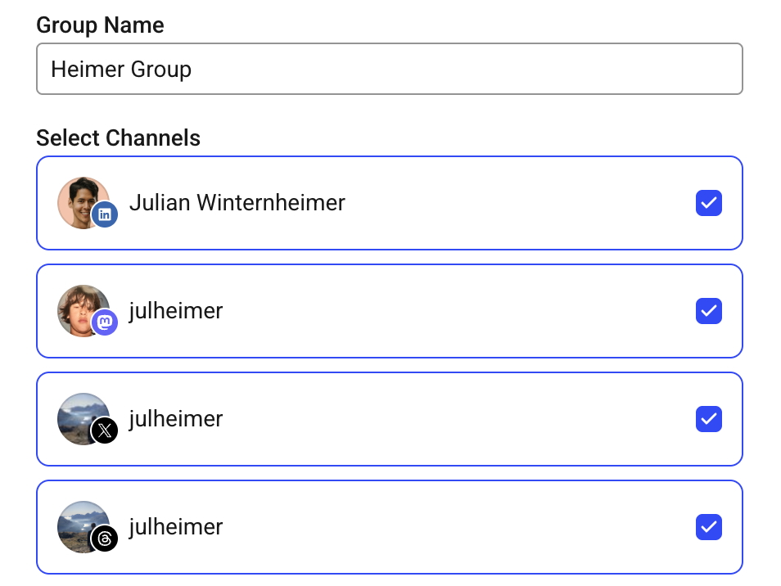781x586 pixels.
Task: Click into the Group Name input field
Action: pyautogui.click(x=390, y=69)
